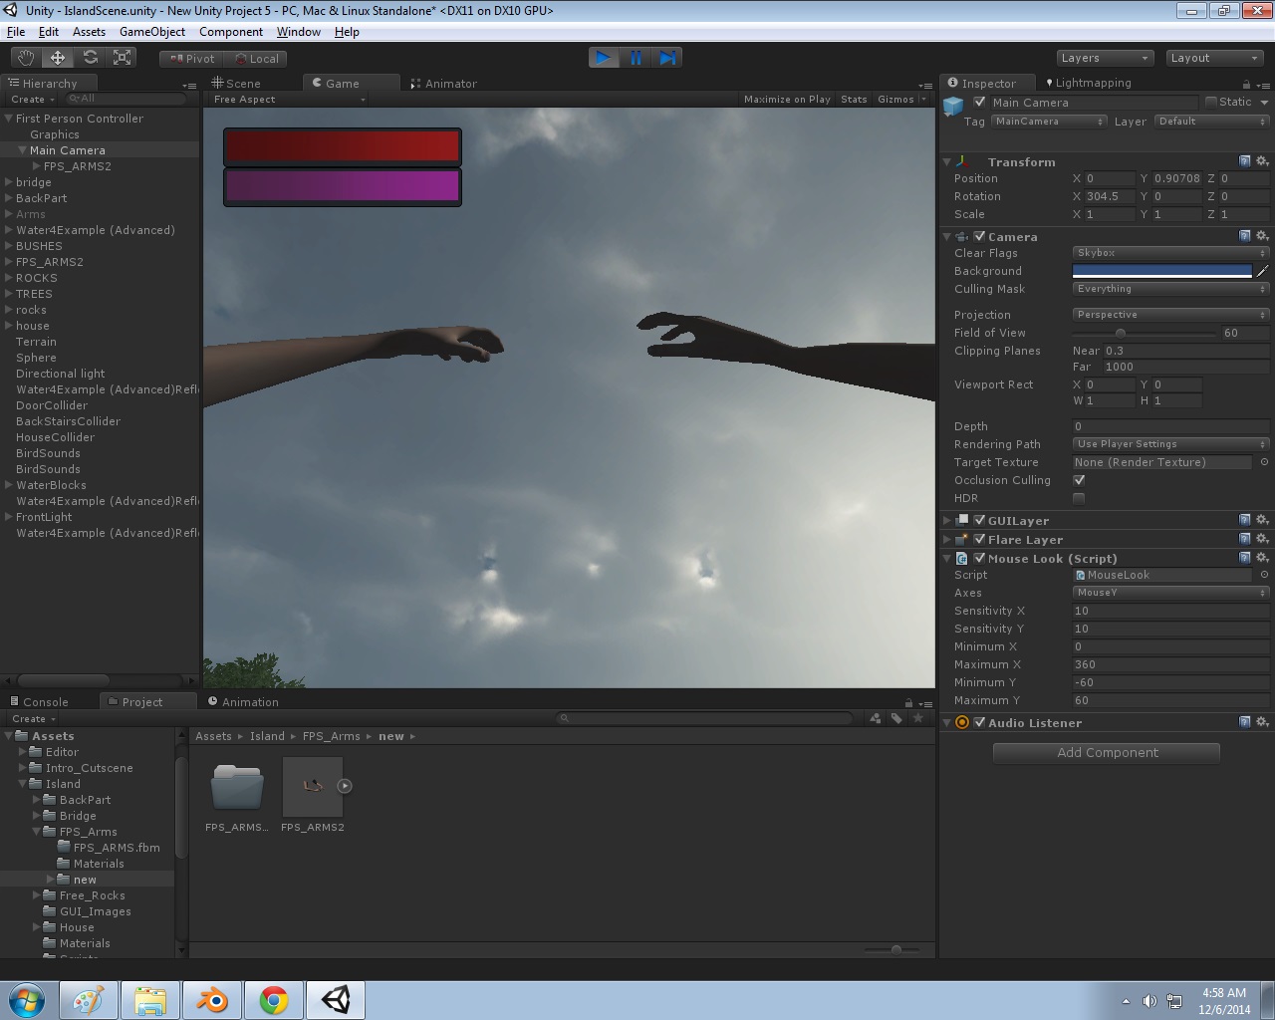Open Mouse Look script gear menu
This screenshot has width=1275, height=1020.
pos(1262,558)
